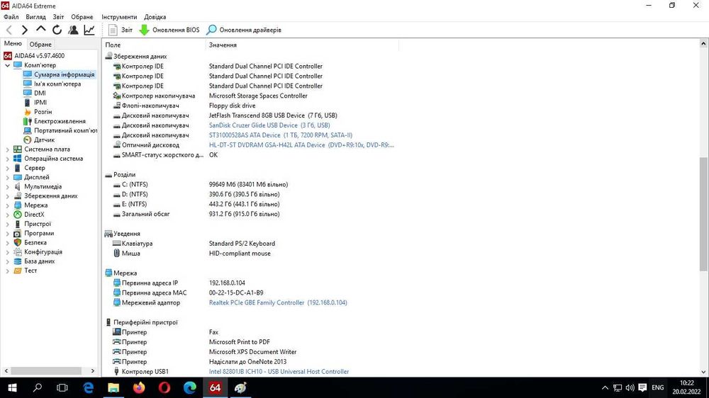Viewport: 709px width, 398px height.
Task: Expand Збереження даних tree node
Action: (7, 195)
